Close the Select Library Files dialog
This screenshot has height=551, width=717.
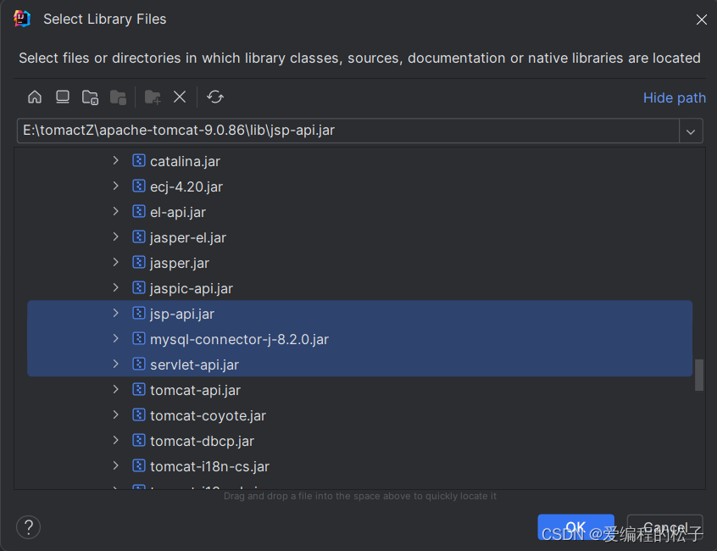tap(701, 19)
